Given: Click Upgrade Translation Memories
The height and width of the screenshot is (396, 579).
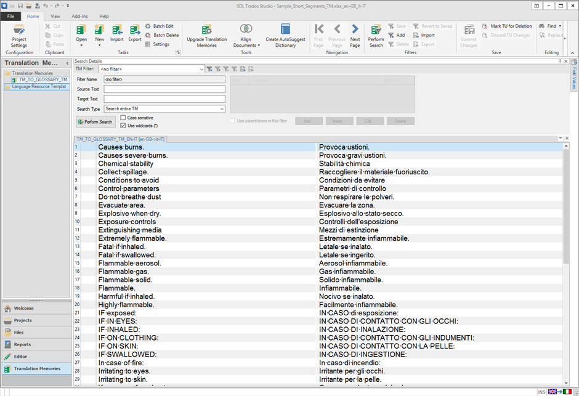Looking at the screenshot, I should click(207, 36).
